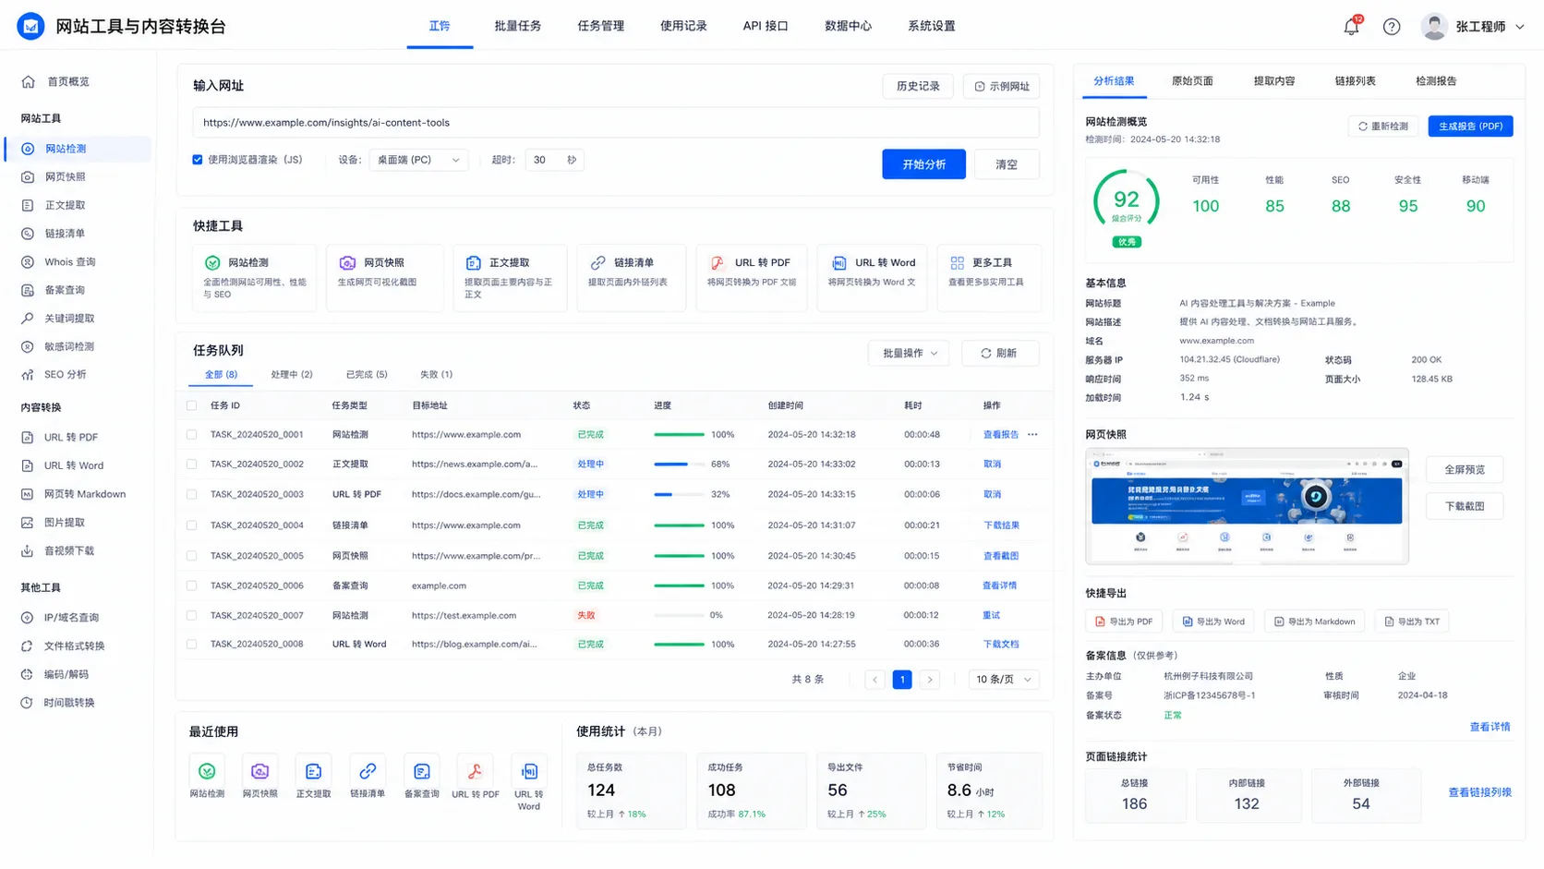Open the 更多工具 grid icon
The image size is (1544, 869).
[958, 263]
